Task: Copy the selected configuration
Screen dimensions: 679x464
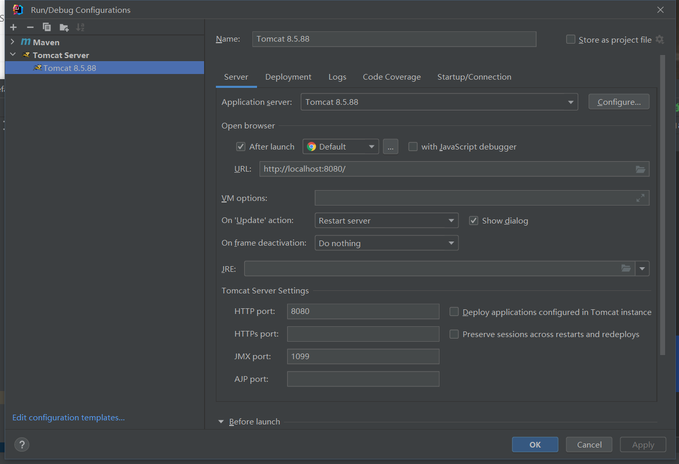Action: point(47,27)
